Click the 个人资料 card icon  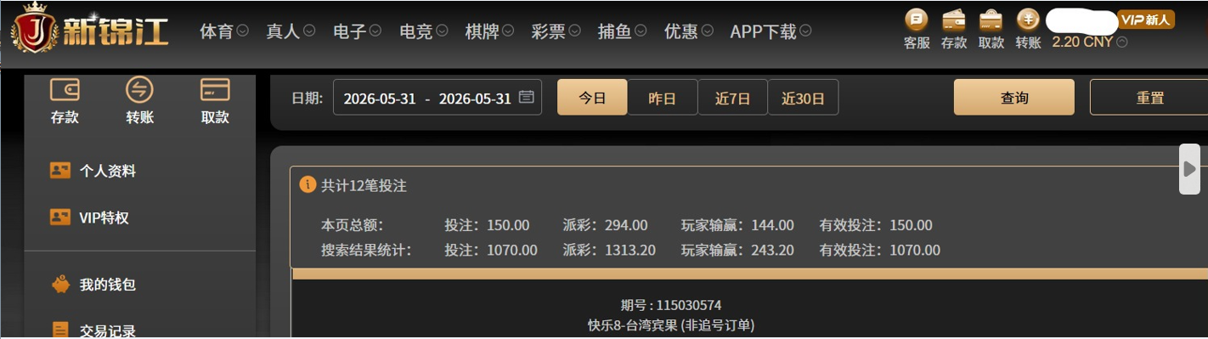click(x=59, y=170)
